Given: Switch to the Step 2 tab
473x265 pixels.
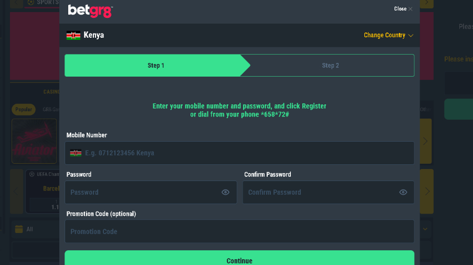Looking at the screenshot, I should 330,66.
